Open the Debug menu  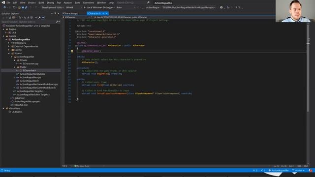pos(50,2)
